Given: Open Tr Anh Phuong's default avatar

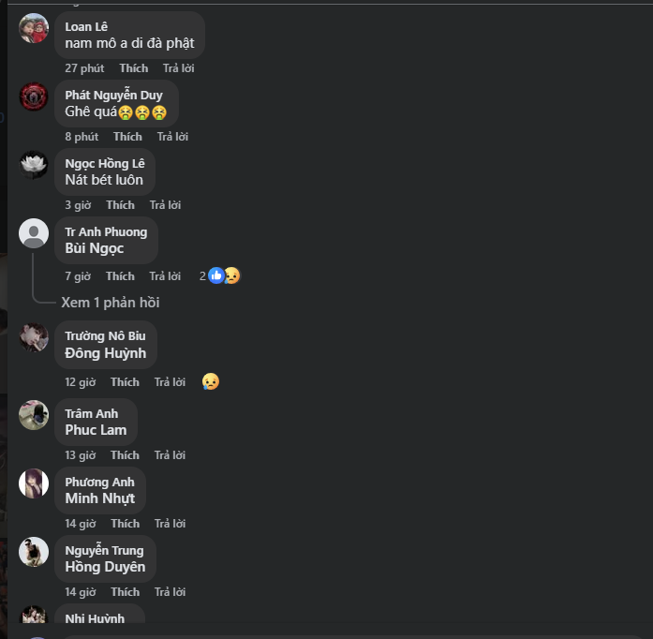Looking at the screenshot, I should pyautogui.click(x=34, y=233).
